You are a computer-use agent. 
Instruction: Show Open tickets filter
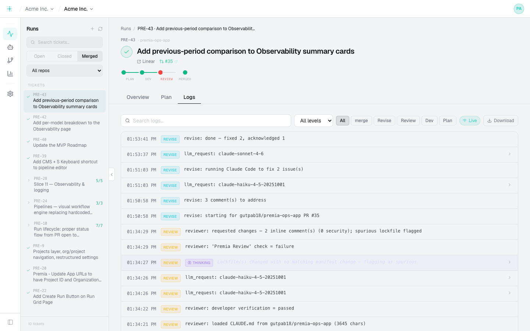(39, 56)
